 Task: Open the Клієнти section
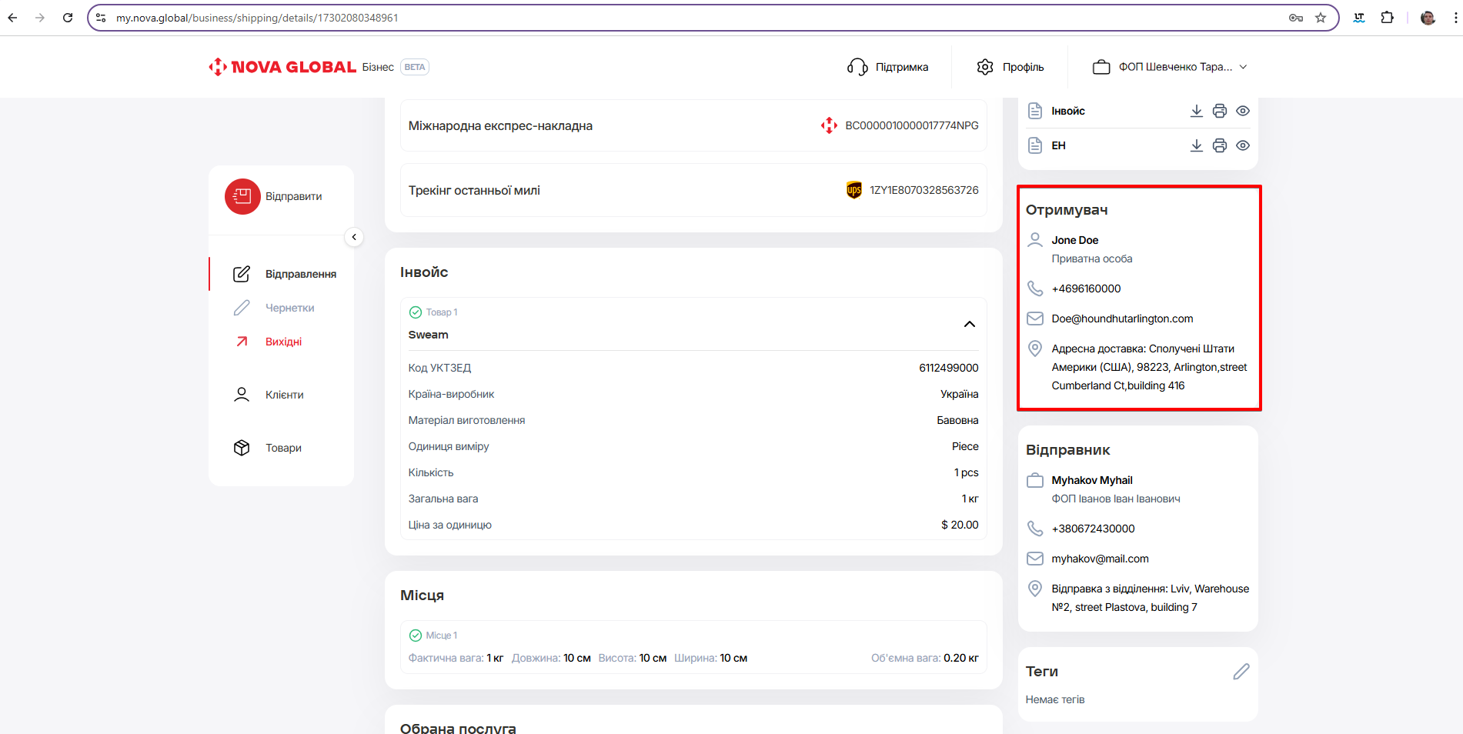(x=284, y=395)
